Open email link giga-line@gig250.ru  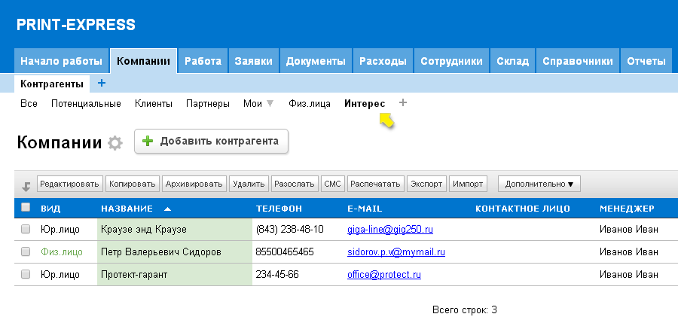tap(389, 229)
